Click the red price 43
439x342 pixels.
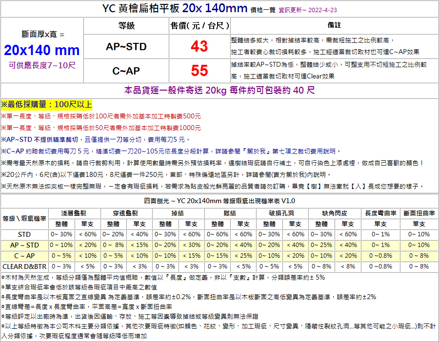click(199, 46)
